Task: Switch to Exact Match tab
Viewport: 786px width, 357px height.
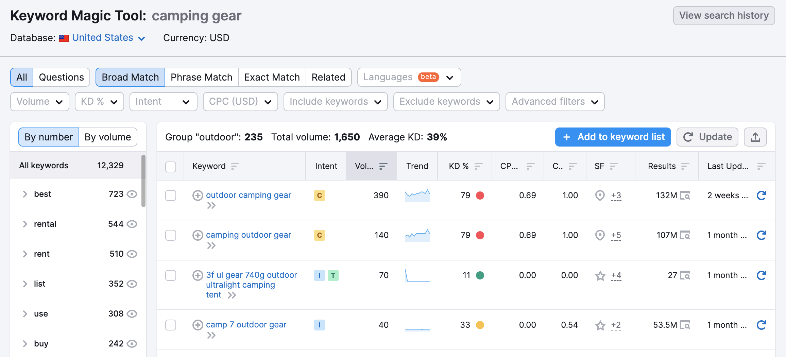Action: [272, 77]
